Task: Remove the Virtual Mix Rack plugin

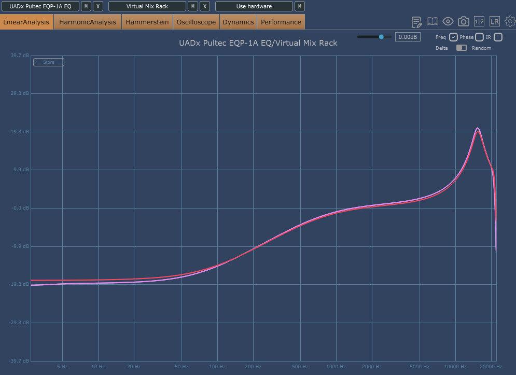Action: 205,6
